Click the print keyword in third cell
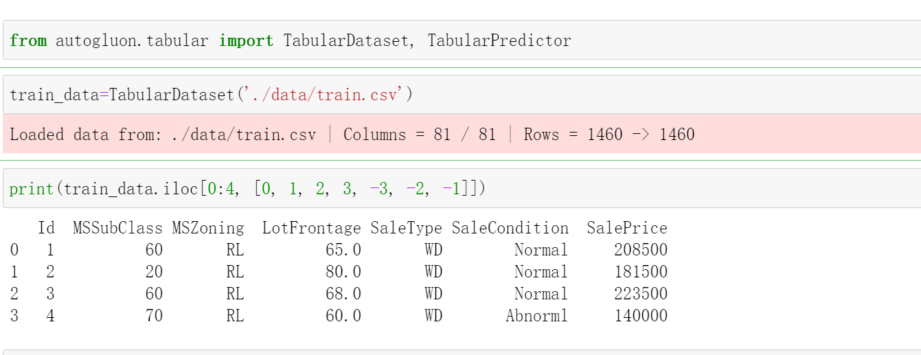The height and width of the screenshot is (355, 921). [31, 188]
